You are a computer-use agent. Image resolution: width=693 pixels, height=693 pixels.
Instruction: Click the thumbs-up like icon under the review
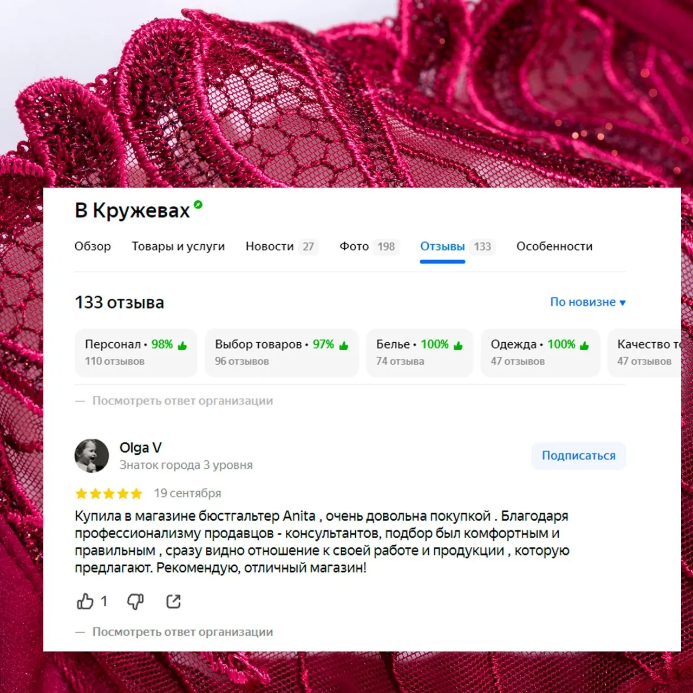coord(85,602)
